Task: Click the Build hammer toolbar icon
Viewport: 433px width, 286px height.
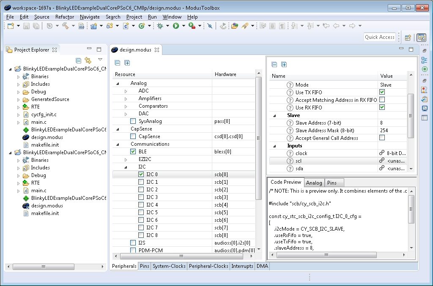Action: tap(66, 26)
